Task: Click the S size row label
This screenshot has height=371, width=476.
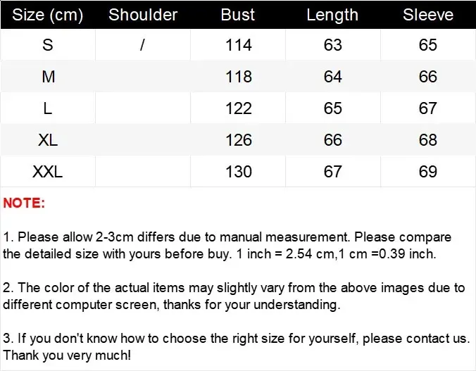Action: (x=48, y=45)
